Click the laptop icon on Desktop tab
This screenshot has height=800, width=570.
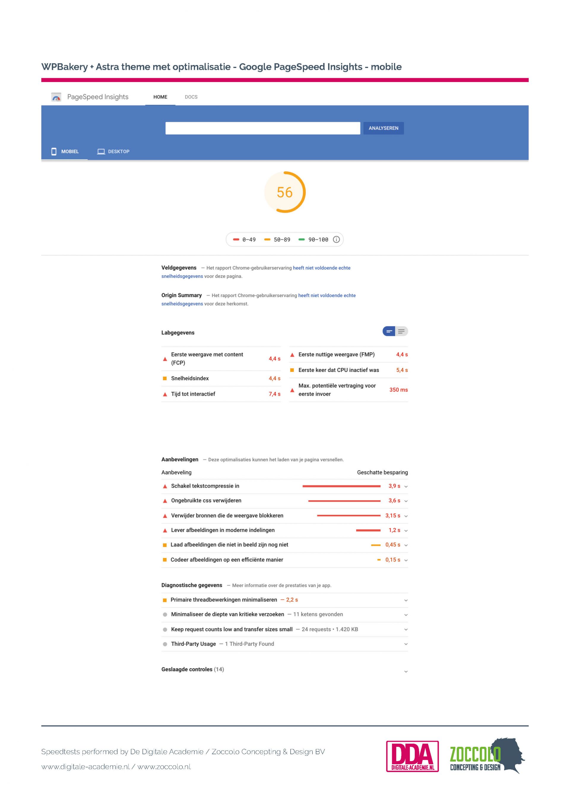(x=101, y=152)
